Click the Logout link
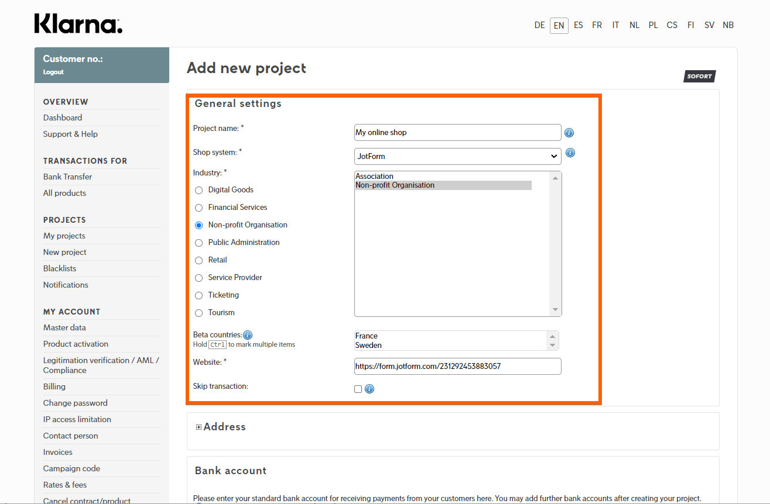 pyautogui.click(x=53, y=72)
